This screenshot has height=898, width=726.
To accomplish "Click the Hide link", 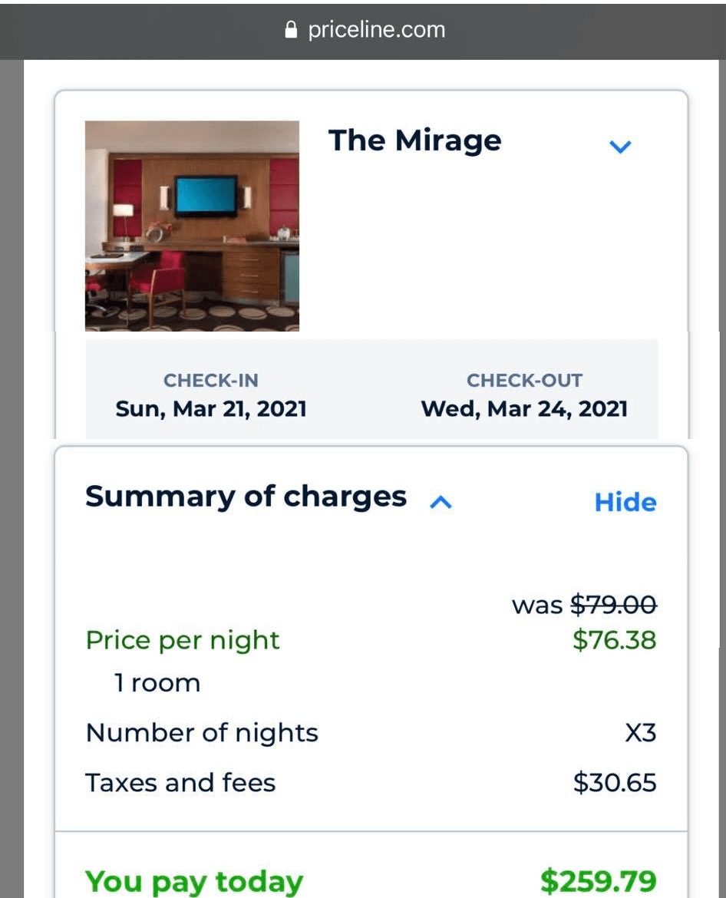I will [x=625, y=502].
